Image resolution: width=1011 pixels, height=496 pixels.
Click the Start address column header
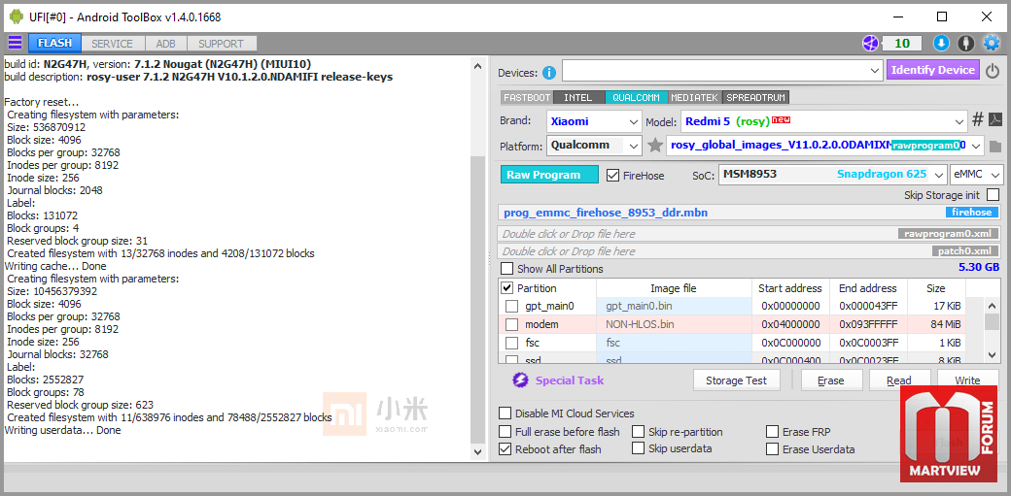tap(790, 288)
